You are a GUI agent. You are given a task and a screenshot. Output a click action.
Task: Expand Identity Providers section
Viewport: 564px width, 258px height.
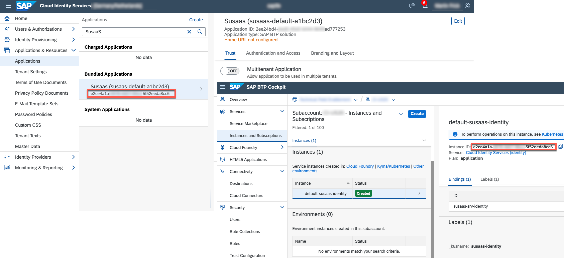click(x=74, y=157)
